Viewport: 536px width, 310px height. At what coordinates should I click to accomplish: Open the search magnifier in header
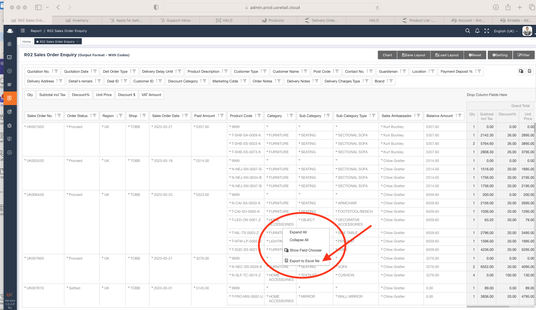[467, 31]
